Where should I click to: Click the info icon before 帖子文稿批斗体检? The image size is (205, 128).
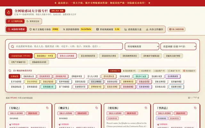(31, 29)
